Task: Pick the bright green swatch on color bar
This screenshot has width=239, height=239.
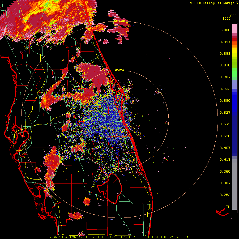Action: pyautogui.click(x=234, y=72)
